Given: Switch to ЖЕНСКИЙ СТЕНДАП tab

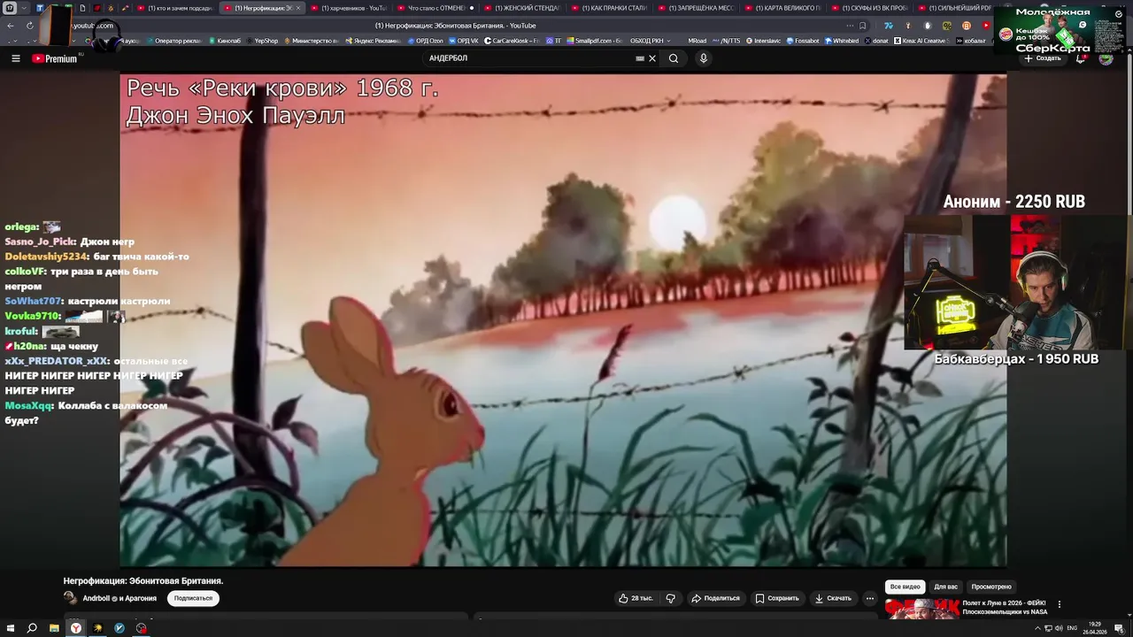Looking at the screenshot, I should [x=522, y=8].
